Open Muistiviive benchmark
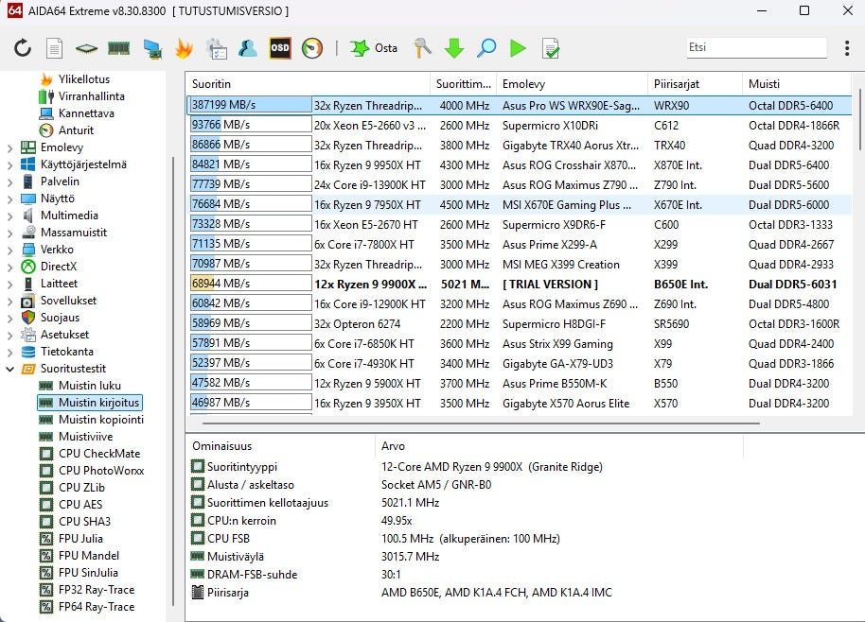The height and width of the screenshot is (622, 865). click(85, 437)
